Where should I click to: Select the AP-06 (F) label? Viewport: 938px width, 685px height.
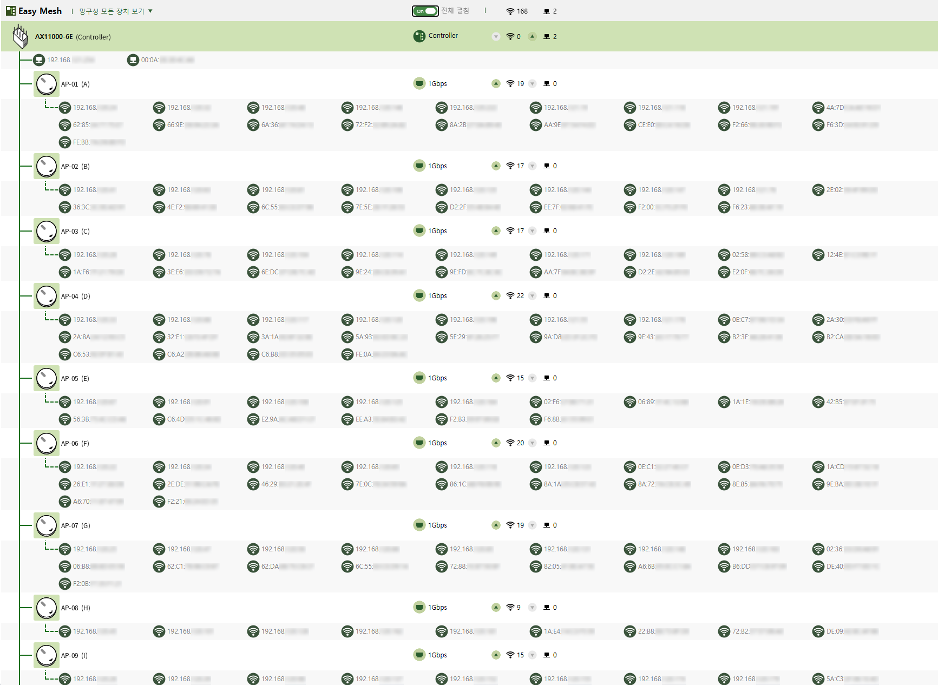coord(75,444)
